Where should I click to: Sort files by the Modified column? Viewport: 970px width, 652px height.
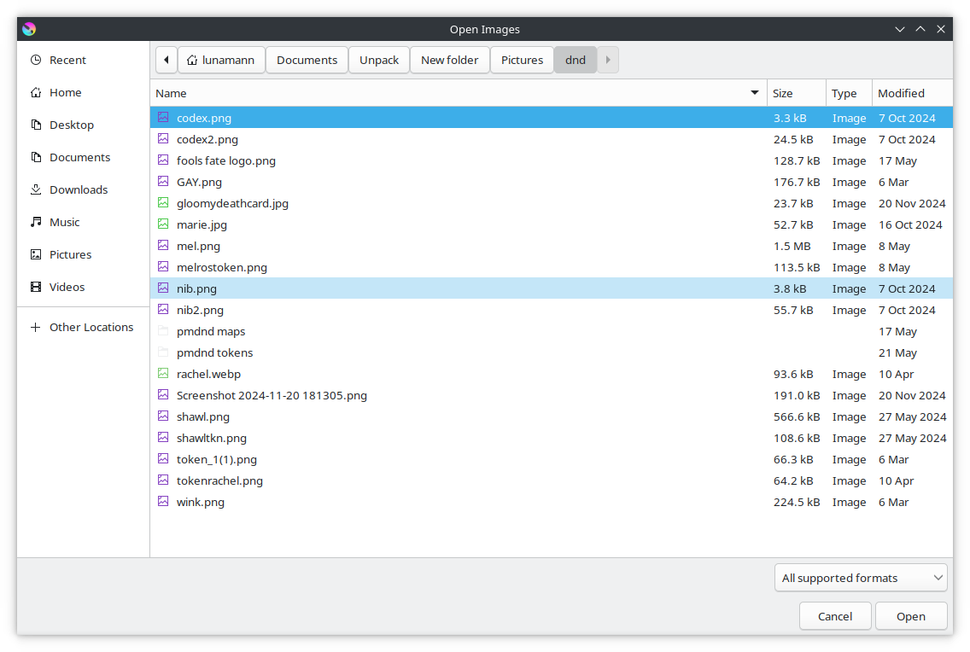901,93
